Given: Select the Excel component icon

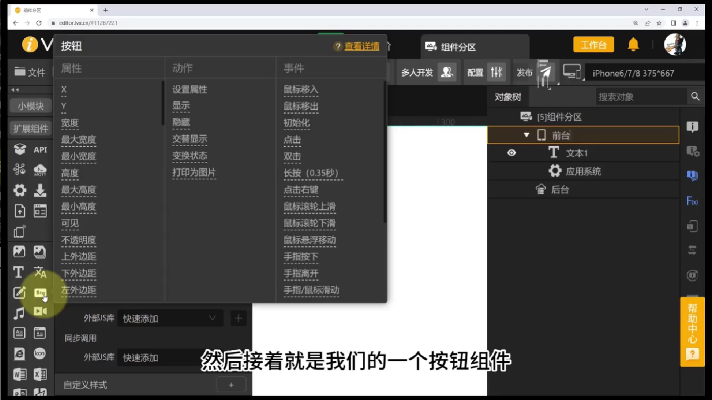Looking at the screenshot, I should coord(40,374).
